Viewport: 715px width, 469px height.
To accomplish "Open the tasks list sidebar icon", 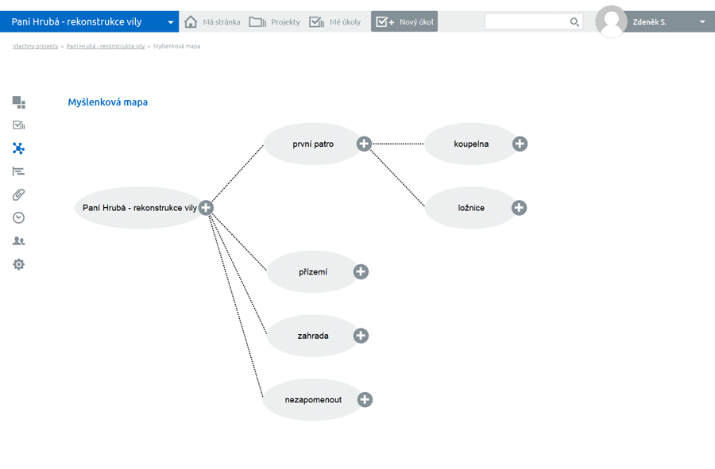I will point(19,125).
